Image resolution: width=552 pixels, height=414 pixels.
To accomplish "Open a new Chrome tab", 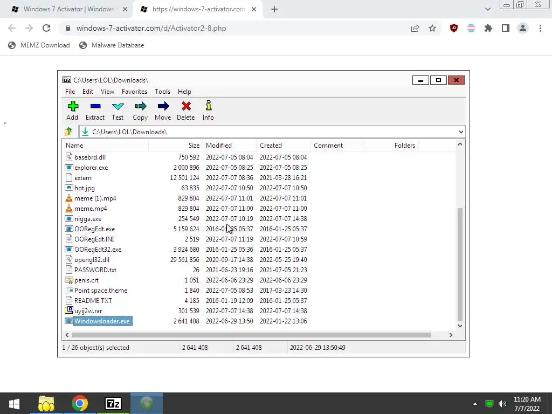I will point(274,10).
